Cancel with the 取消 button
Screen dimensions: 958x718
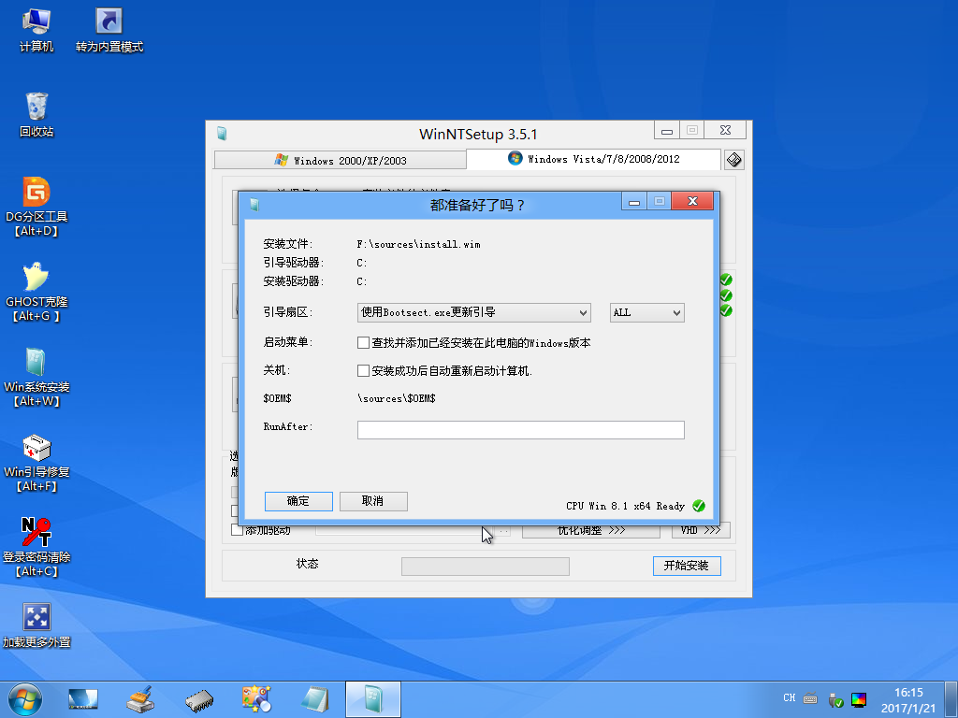tap(373, 501)
